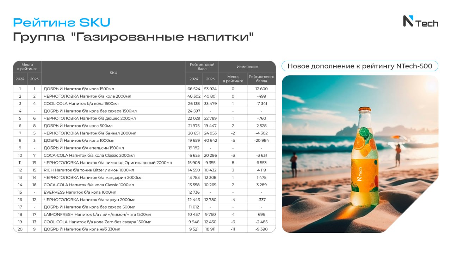The height and width of the screenshot is (254, 451).
Task: Click the 2023 score '10 269'
Action: [210, 185]
